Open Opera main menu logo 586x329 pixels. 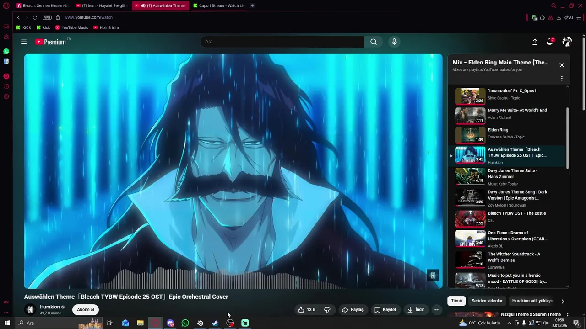tap(6, 6)
